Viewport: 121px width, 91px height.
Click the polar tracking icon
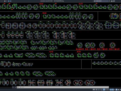pos(104,89)
